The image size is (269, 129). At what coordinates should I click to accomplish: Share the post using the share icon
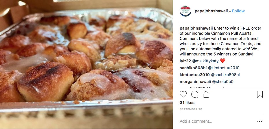click(206, 94)
